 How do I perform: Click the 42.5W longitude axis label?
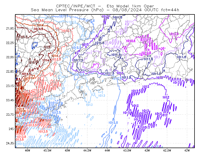click(x=167, y=150)
